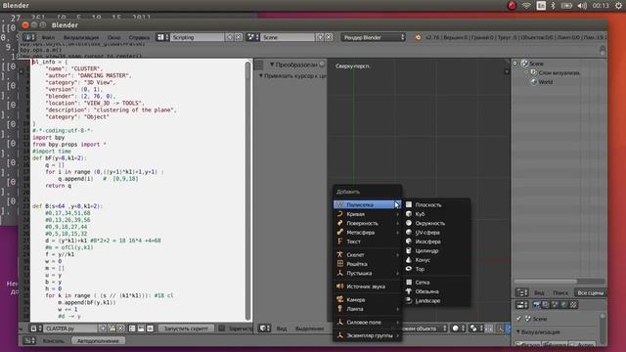Click the render layers icon in outliner
The width and height of the screenshot is (626, 352).
[x=534, y=72]
